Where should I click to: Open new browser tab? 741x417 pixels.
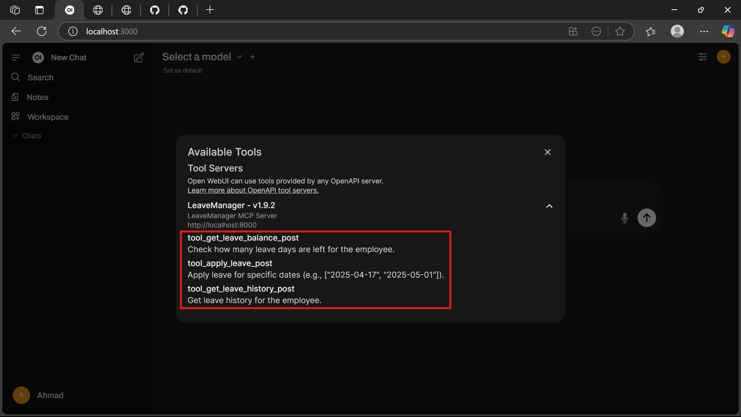210,10
